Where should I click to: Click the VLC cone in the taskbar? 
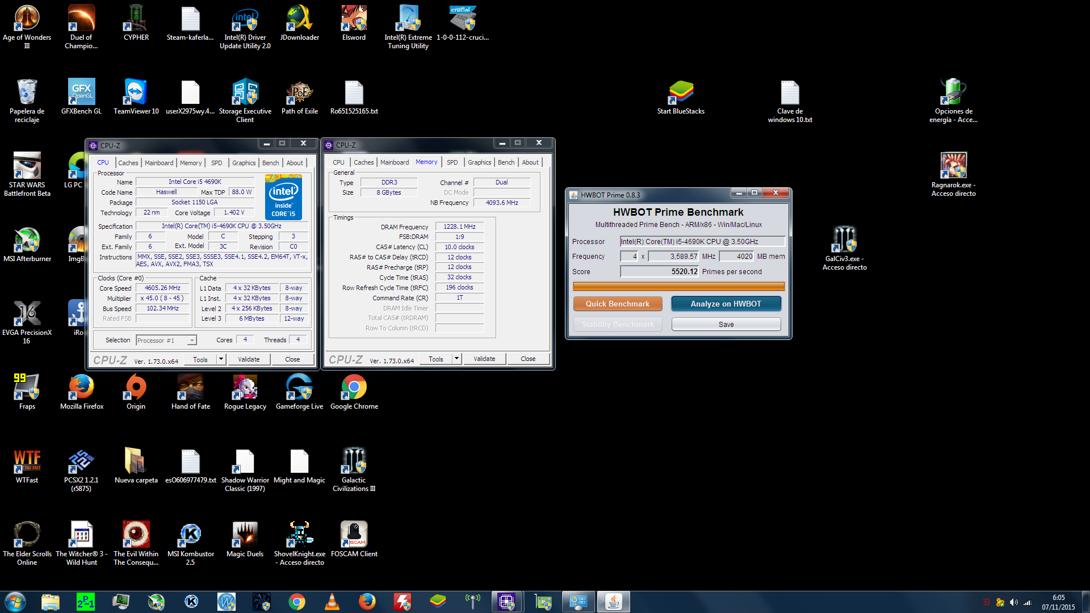point(332,601)
